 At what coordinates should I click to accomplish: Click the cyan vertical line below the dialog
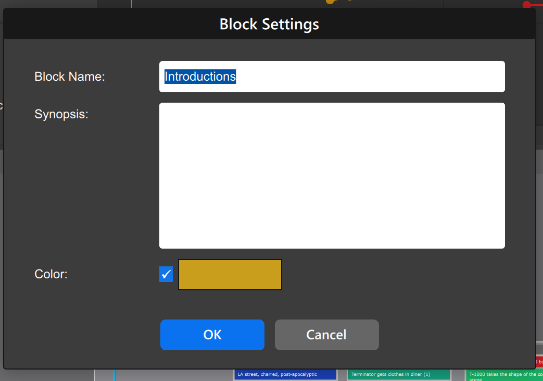114,375
